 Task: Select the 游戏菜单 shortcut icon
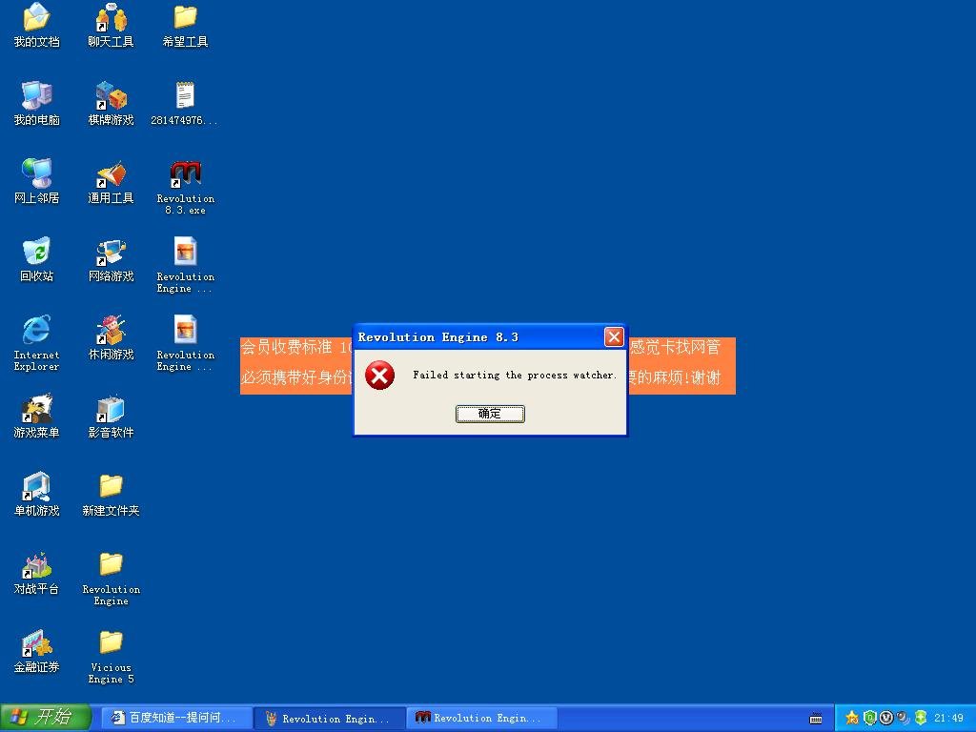coord(37,416)
